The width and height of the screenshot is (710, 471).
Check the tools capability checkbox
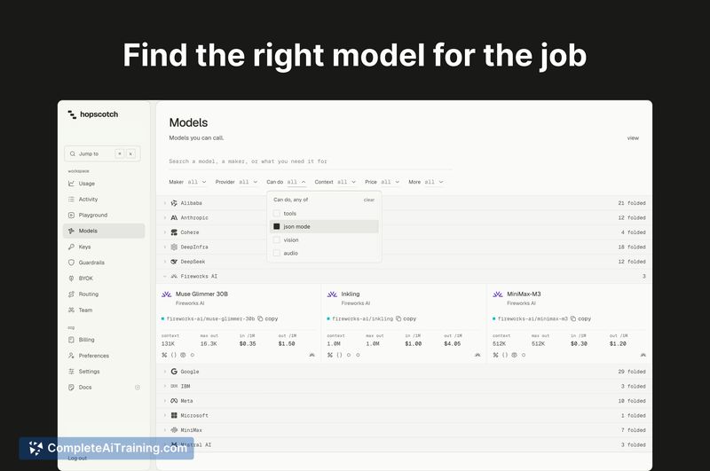(277, 213)
